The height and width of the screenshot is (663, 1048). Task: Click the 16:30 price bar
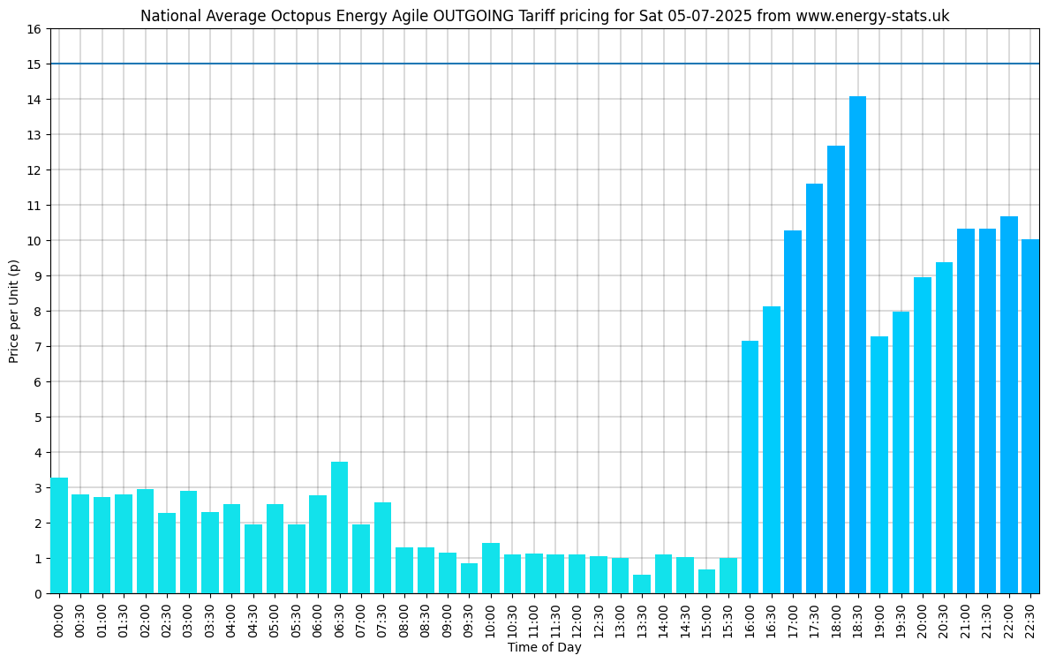point(772,449)
